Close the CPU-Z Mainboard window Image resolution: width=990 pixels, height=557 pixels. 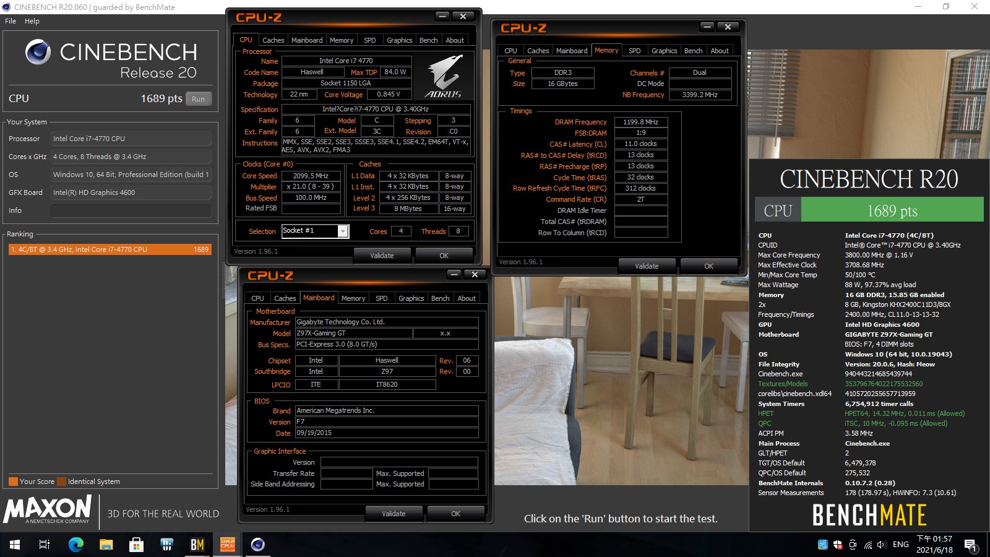pos(475,274)
